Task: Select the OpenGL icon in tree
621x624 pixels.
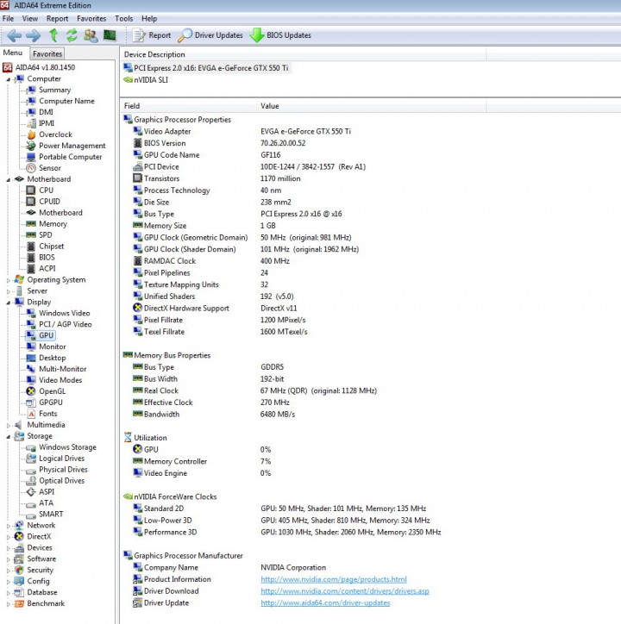Action: coord(31,391)
